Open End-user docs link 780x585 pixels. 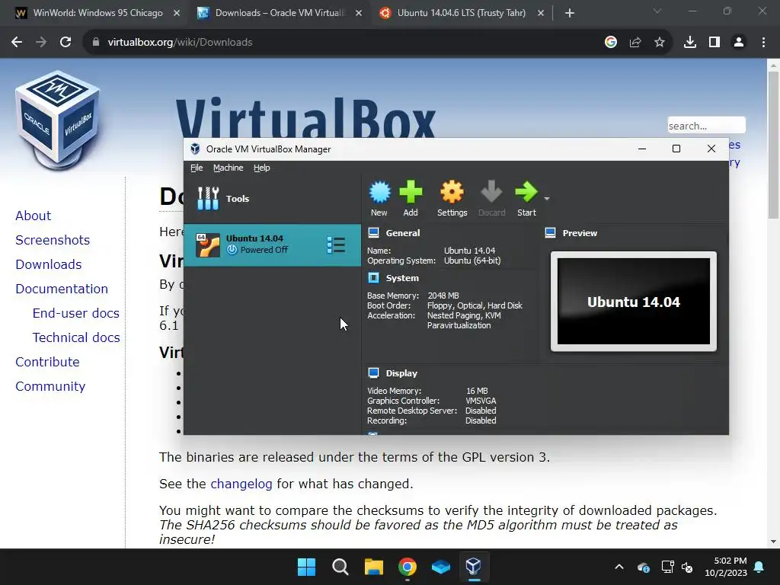click(75, 313)
